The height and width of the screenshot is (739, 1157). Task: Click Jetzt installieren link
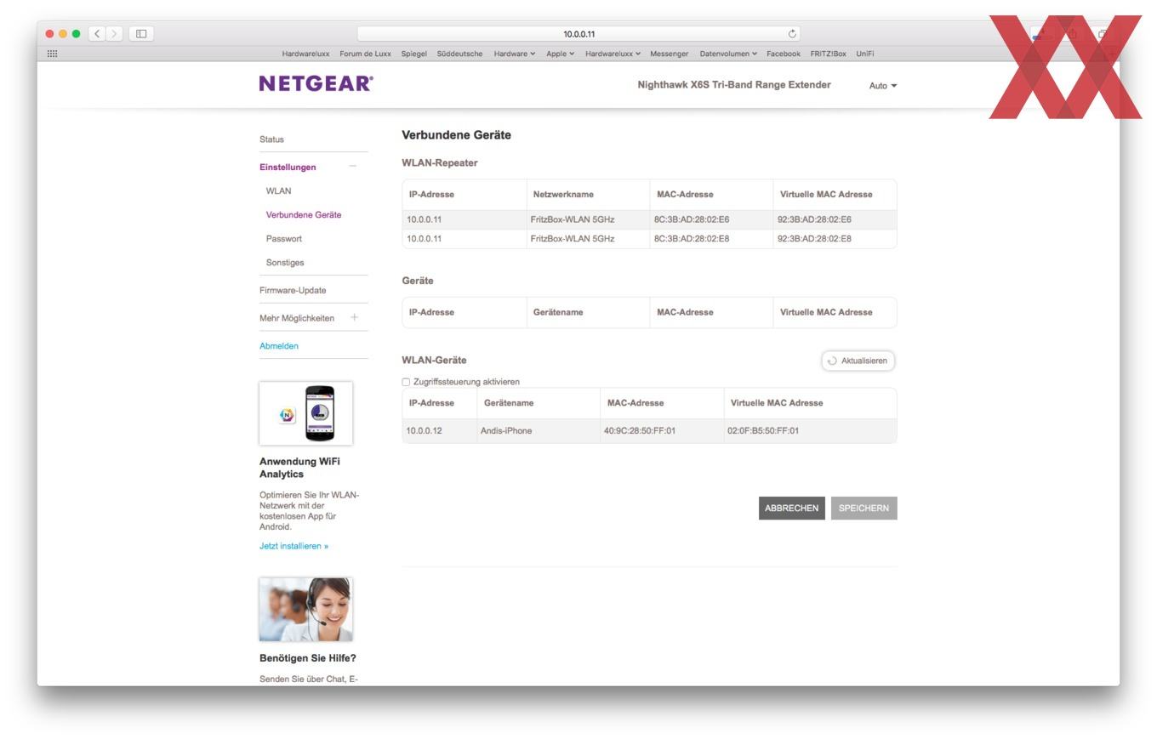click(x=294, y=546)
